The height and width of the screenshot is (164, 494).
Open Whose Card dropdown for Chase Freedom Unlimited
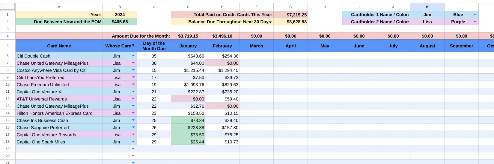pos(133,84)
